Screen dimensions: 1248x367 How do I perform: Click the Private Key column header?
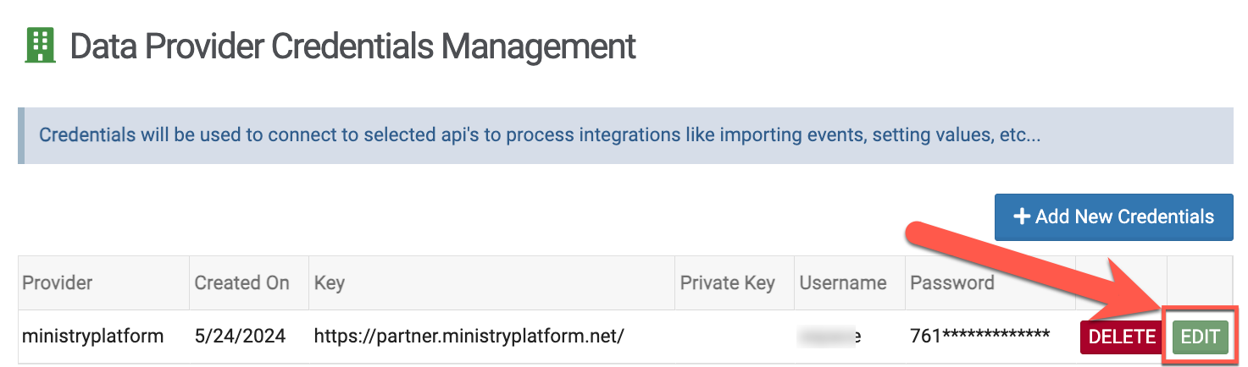coord(727,282)
